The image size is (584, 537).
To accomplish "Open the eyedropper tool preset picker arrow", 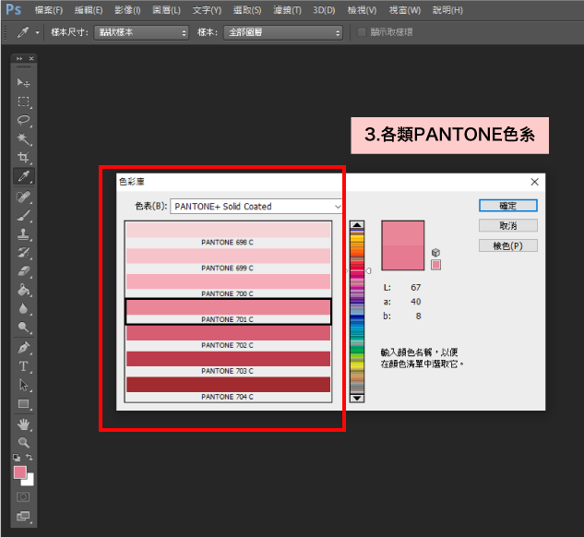I will pyautogui.click(x=37, y=33).
